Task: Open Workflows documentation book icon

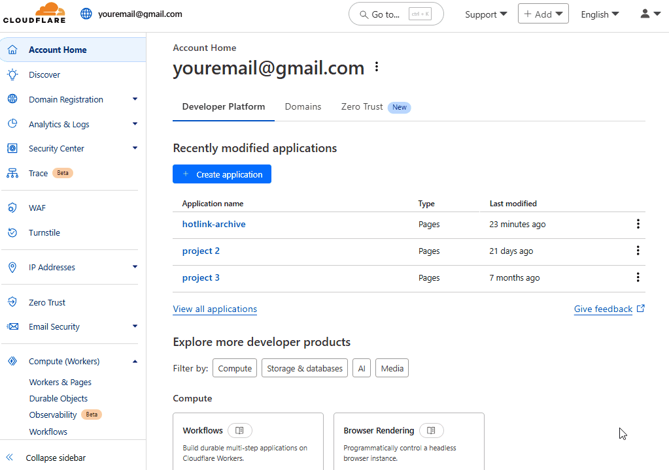Action: coord(240,430)
